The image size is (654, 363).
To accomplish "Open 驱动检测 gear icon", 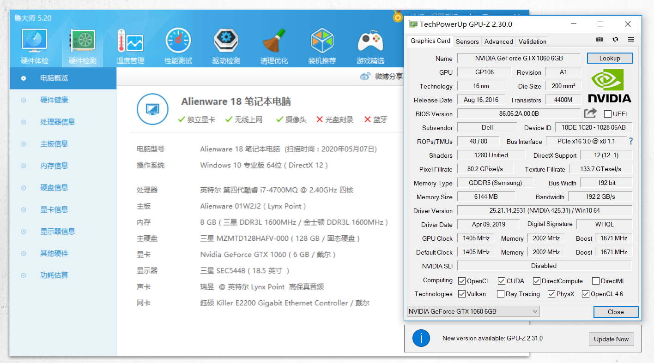I will click(226, 46).
